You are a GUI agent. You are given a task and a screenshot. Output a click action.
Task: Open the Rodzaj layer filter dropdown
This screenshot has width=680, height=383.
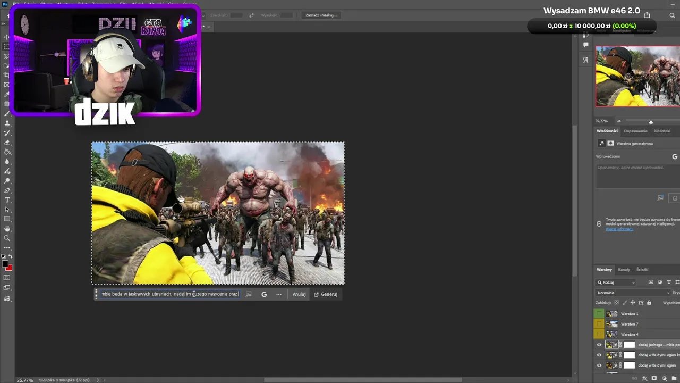(x=616, y=282)
